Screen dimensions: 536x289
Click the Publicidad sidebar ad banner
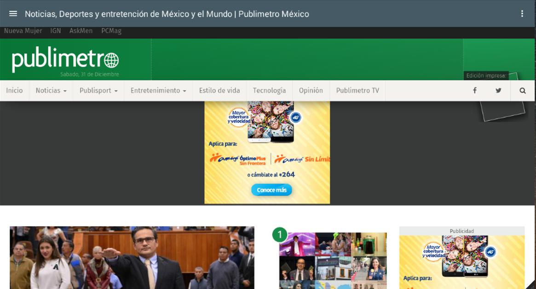point(462,261)
